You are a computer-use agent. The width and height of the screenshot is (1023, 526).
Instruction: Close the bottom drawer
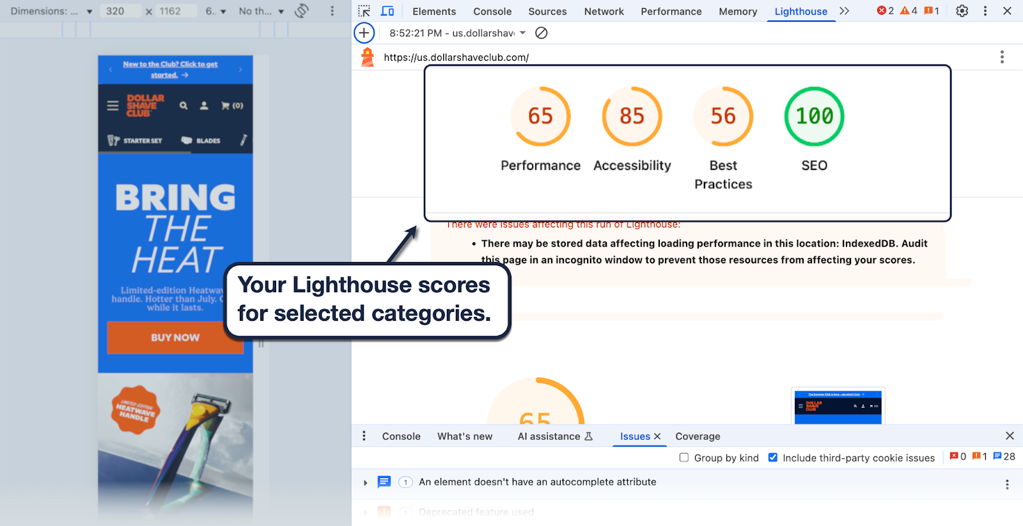(x=1010, y=435)
